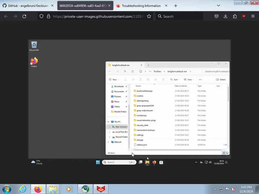The width and height of the screenshot is (259, 194).
Task: Open Action Center flag tray icon
Action: click(x=227, y=189)
